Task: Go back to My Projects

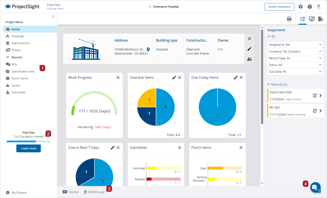Action: point(16,192)
